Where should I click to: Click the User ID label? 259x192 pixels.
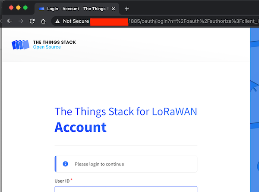pyautogui.click(x=62, y=181)
